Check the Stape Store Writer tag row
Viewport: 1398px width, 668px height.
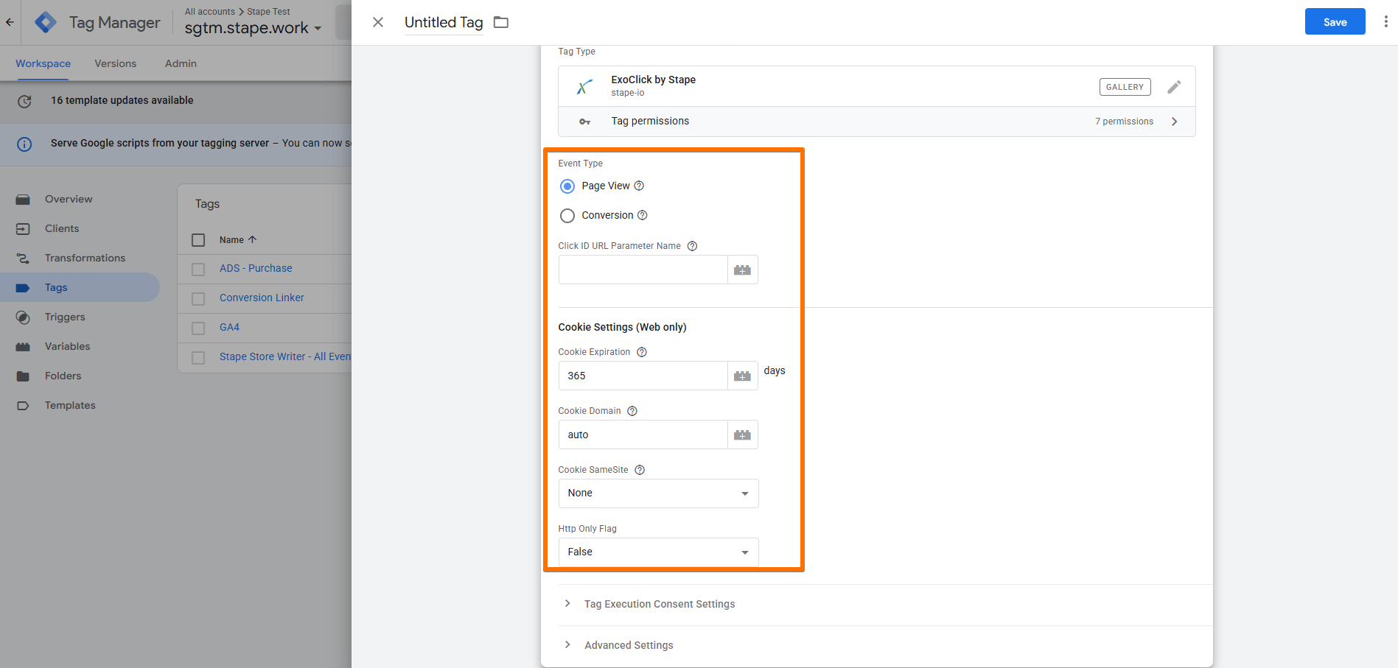pyautogui.click(x=198, y=358)
